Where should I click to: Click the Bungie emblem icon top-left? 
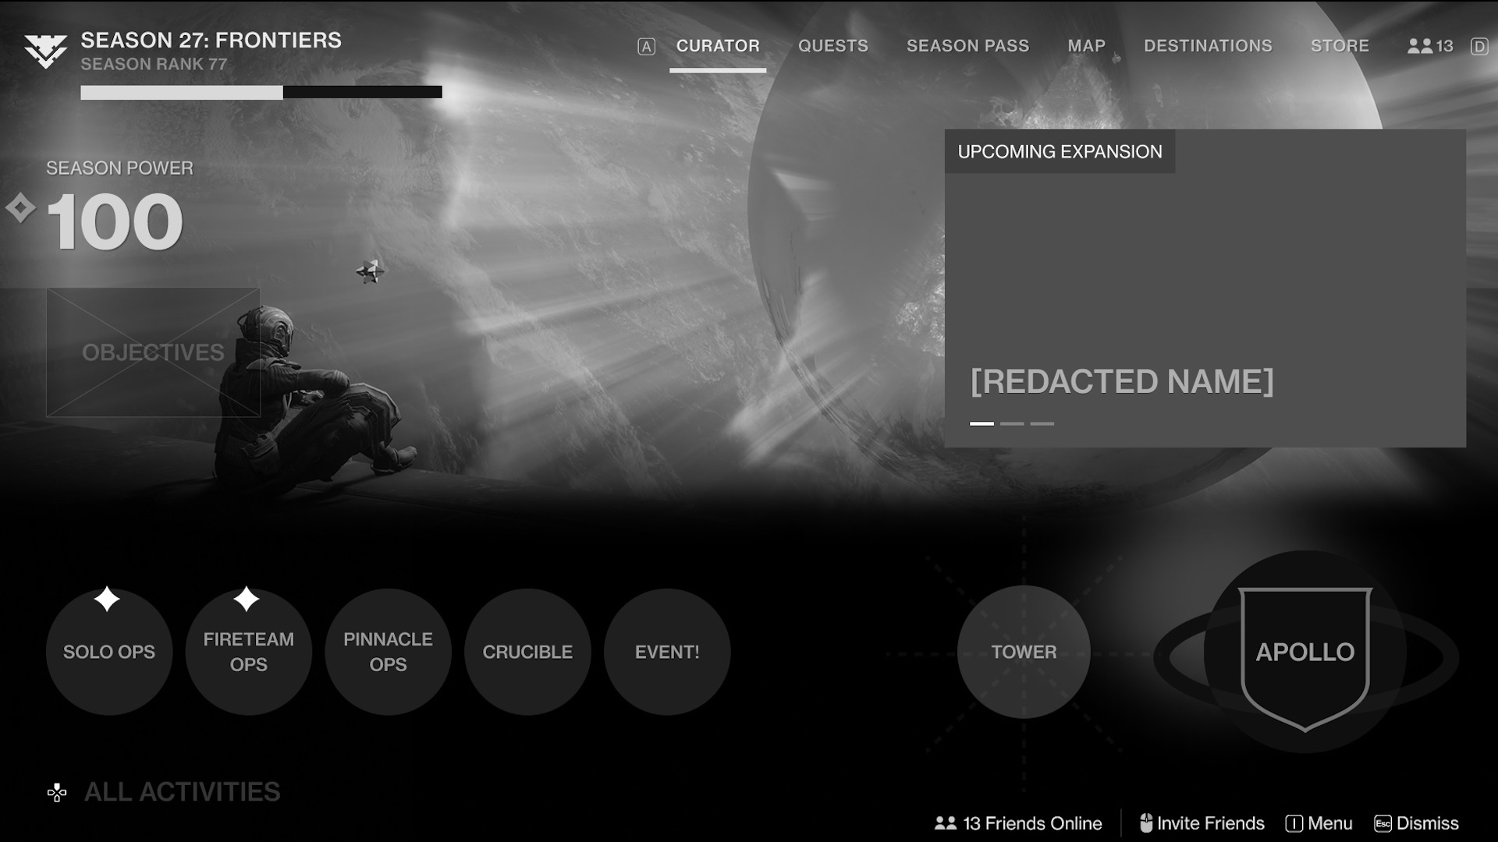[46, 49]
